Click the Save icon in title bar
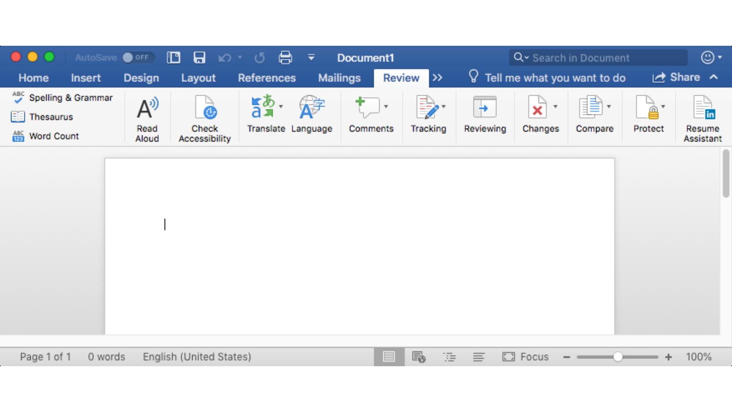This screenshot has height=412, width=732. tap(199, 57)
